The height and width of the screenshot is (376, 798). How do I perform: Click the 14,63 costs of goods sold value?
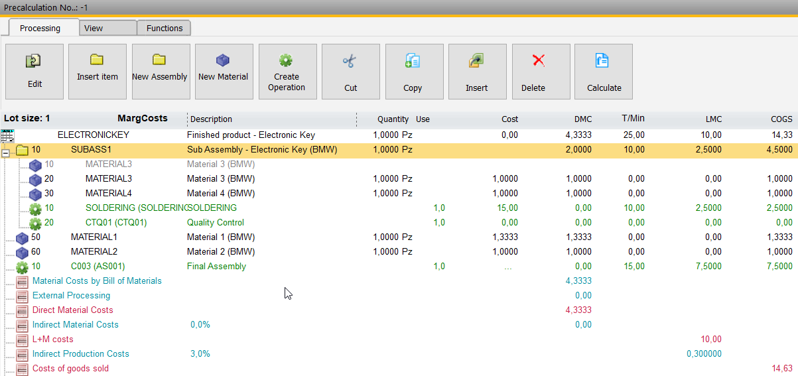781,369
